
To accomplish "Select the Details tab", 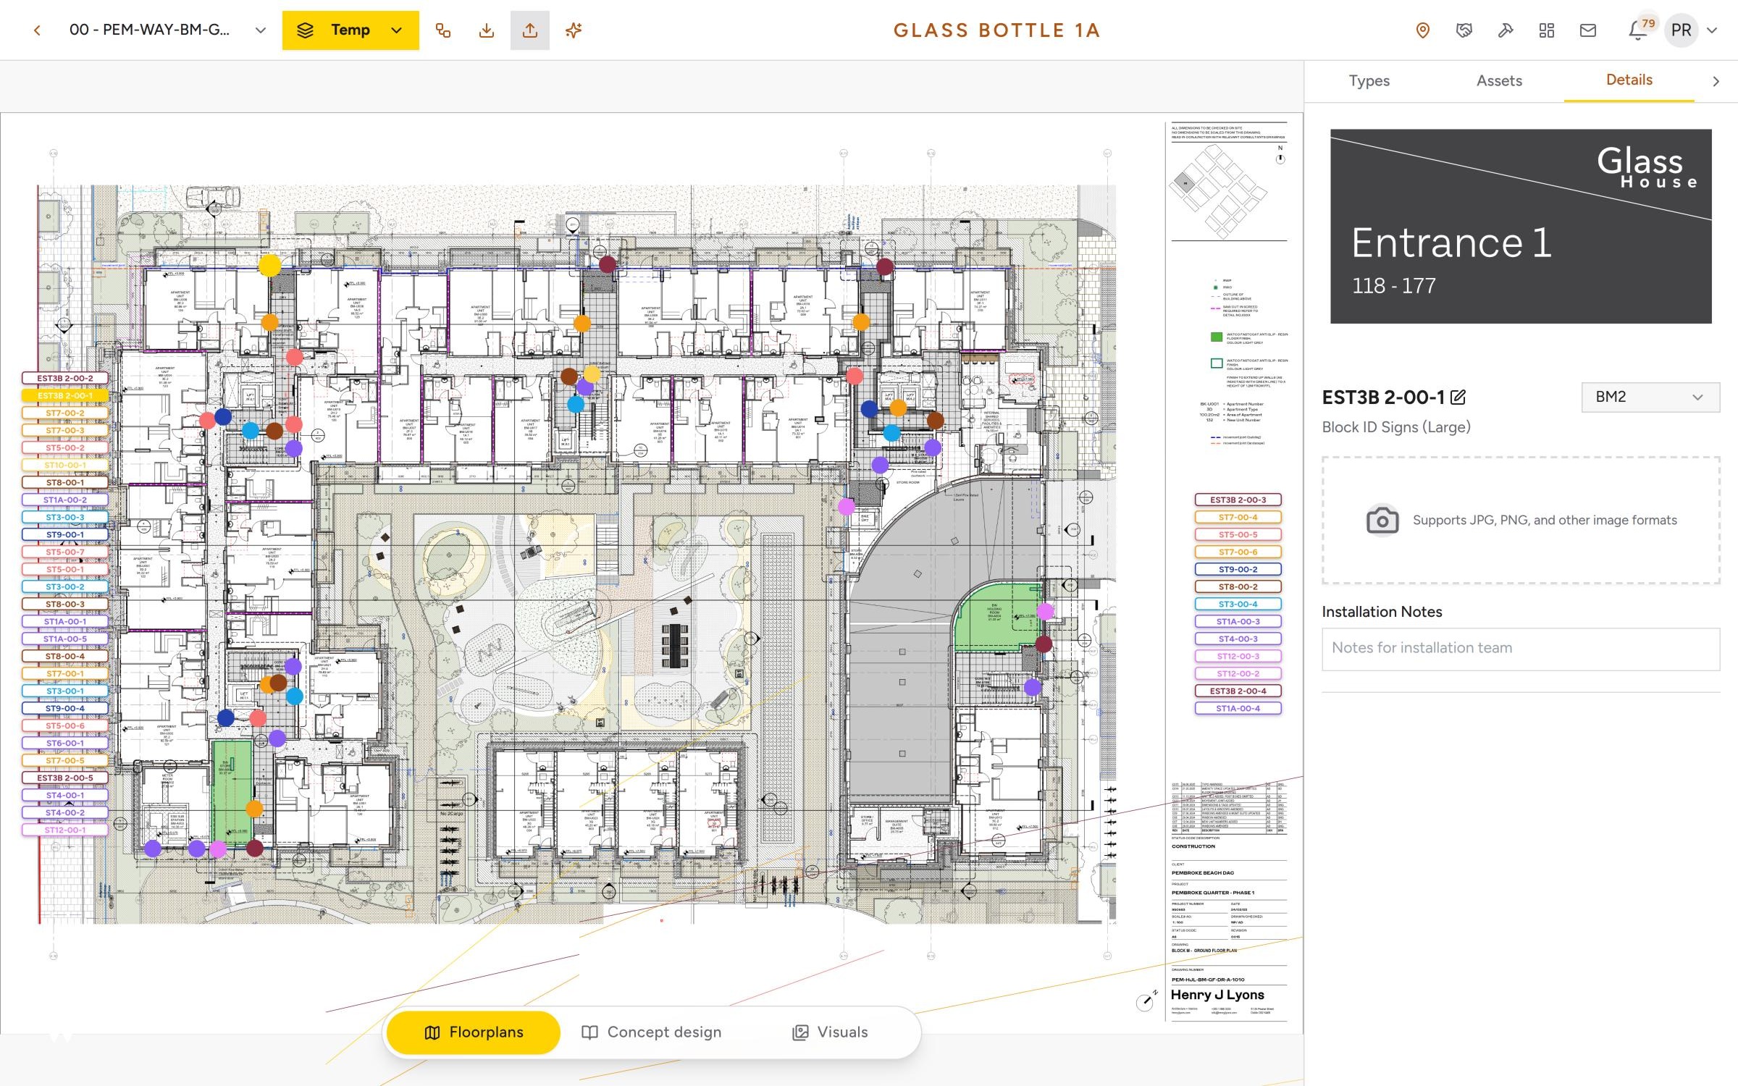I will [x=1629, y=80].
